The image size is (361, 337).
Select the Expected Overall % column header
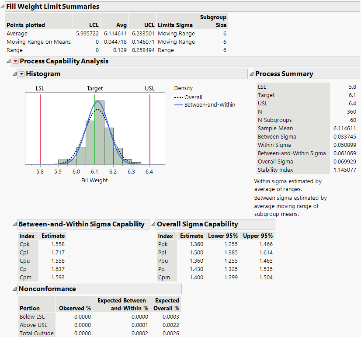167,304
